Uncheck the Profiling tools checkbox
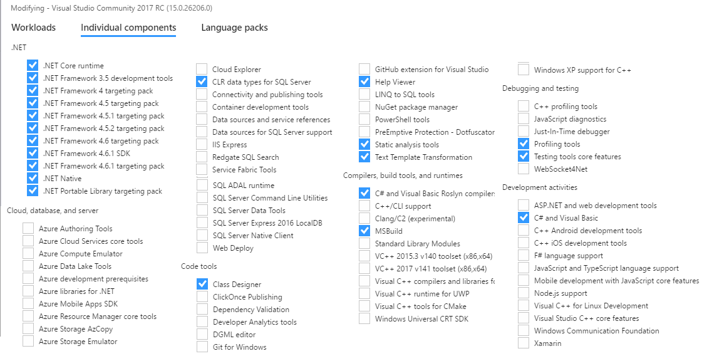This screenshot has width=707, height=356. [x=524, y=144]
